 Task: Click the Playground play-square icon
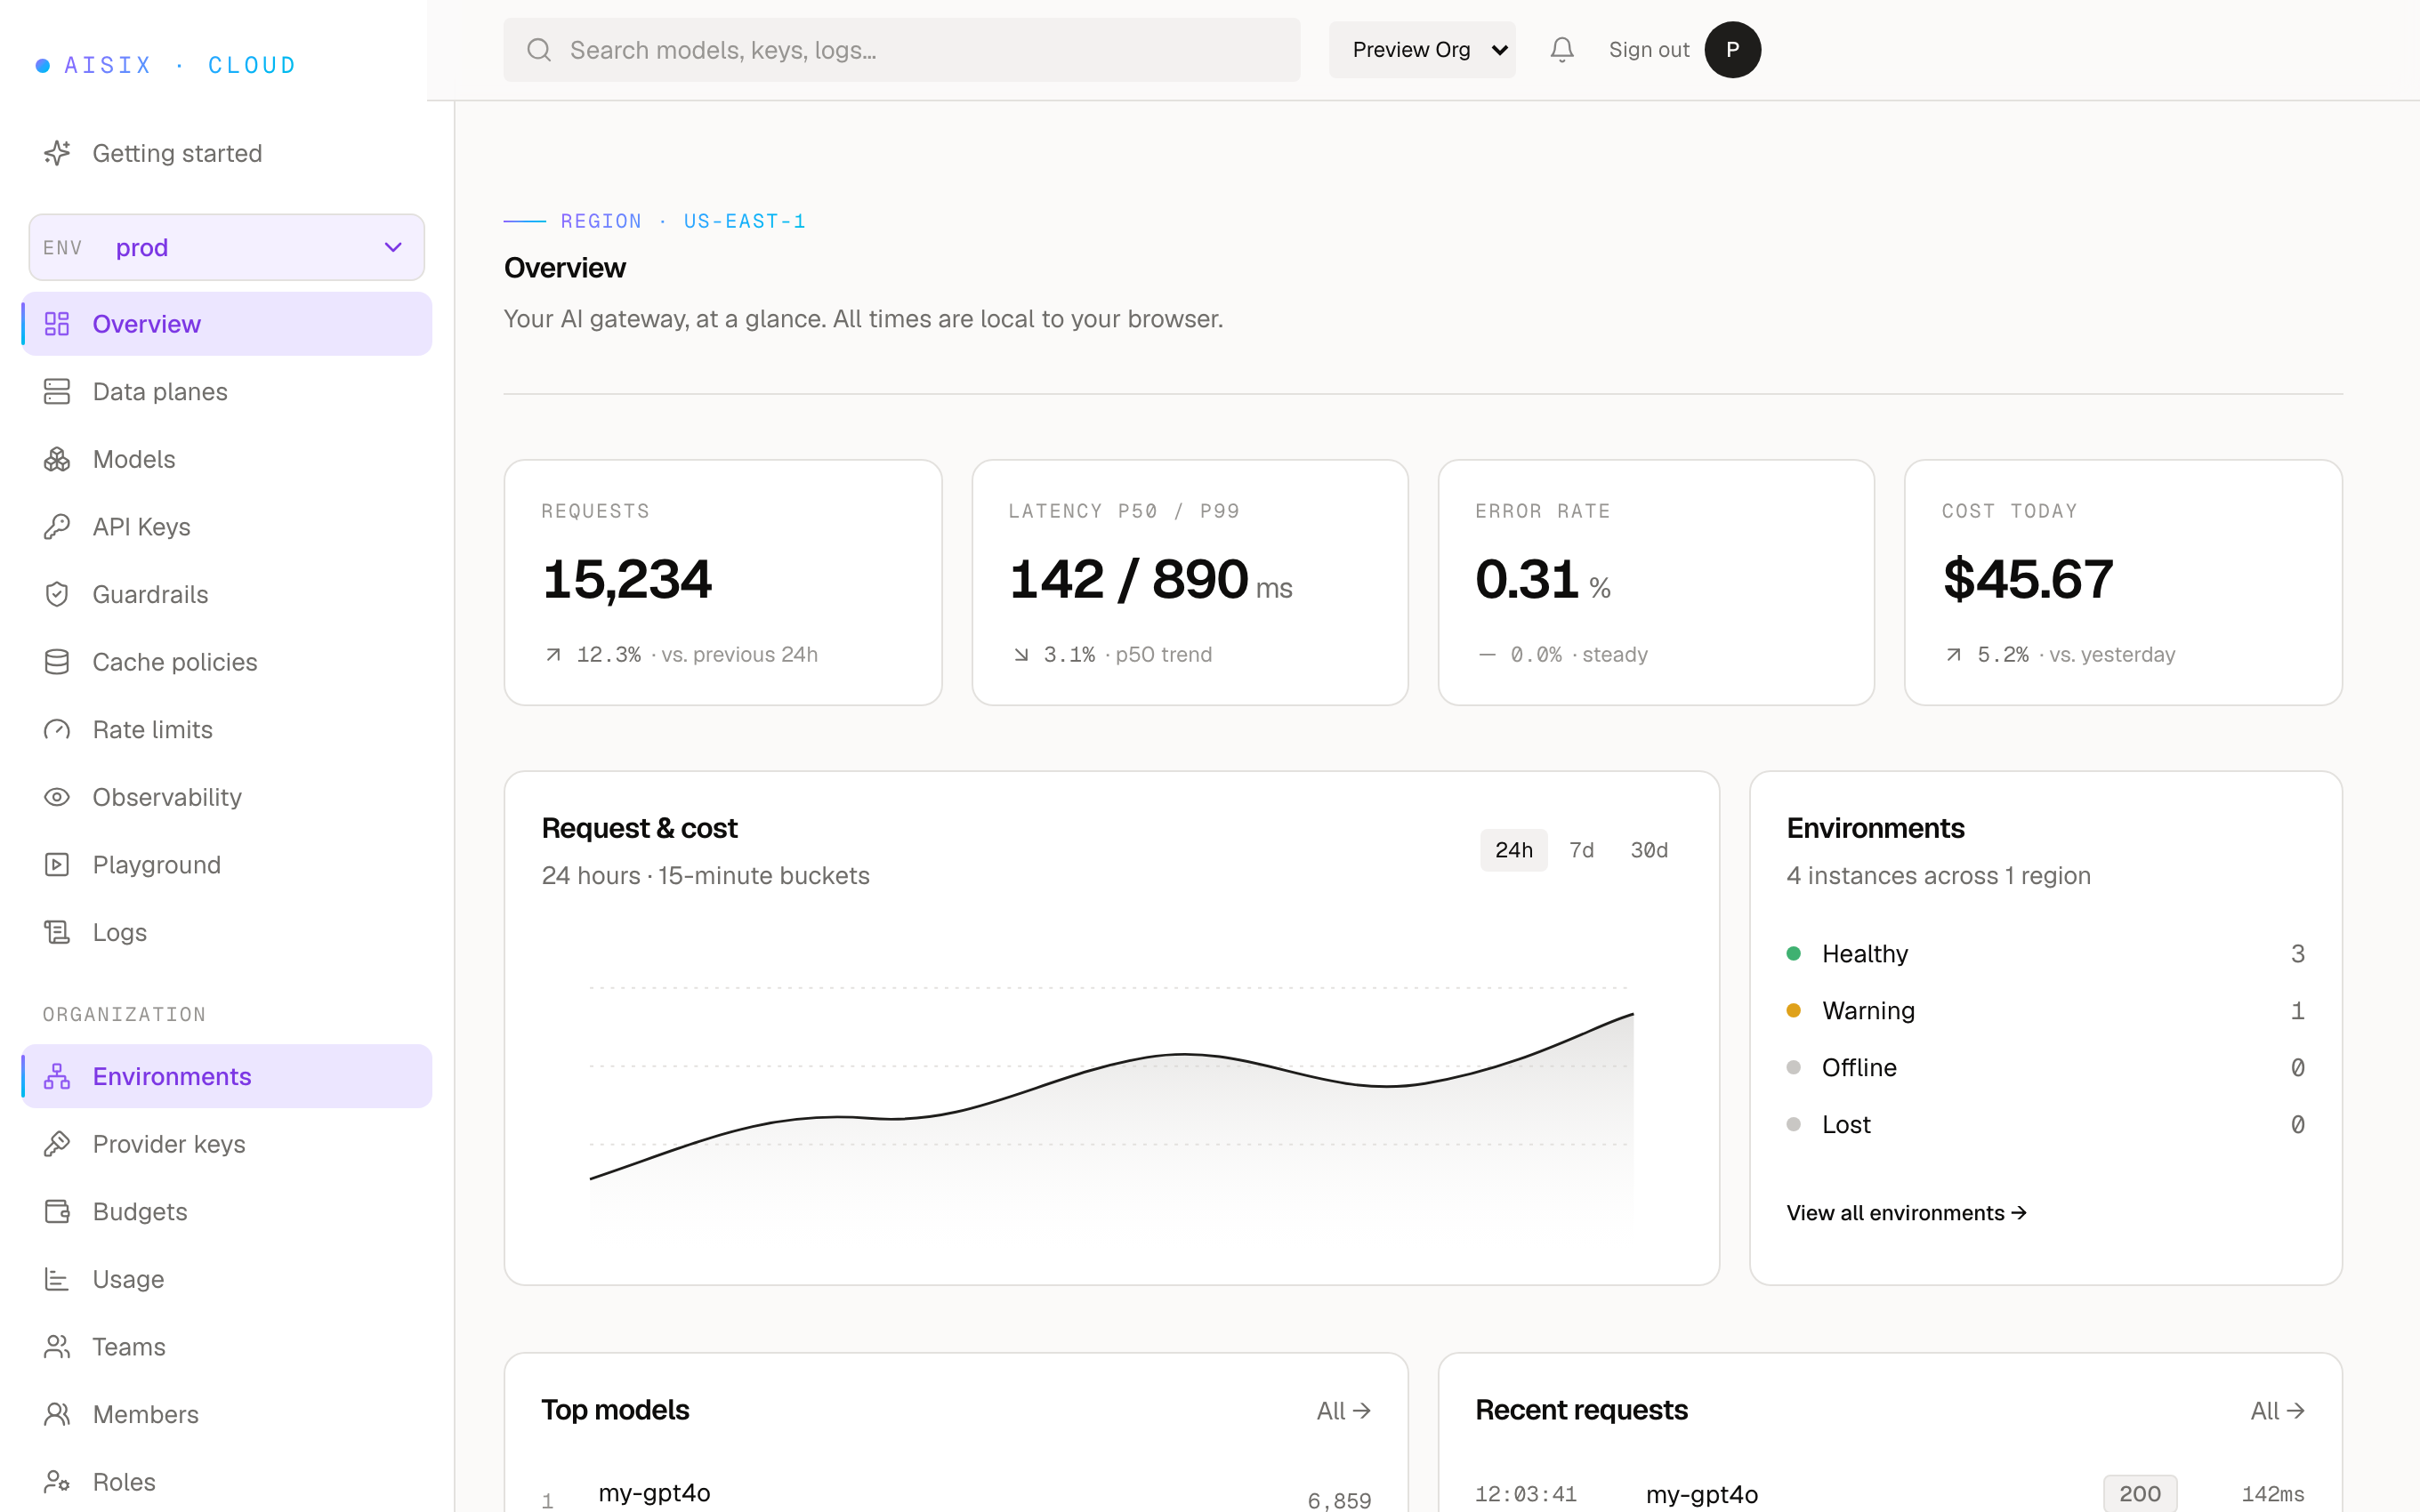57,864
